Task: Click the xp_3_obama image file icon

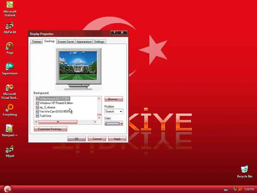Action: [x=37, y=107]
